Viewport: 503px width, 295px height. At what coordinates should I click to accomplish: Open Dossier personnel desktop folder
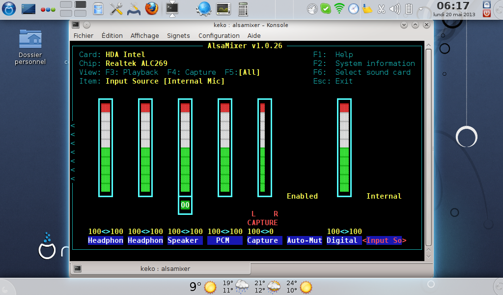click(x=30, y=47)
